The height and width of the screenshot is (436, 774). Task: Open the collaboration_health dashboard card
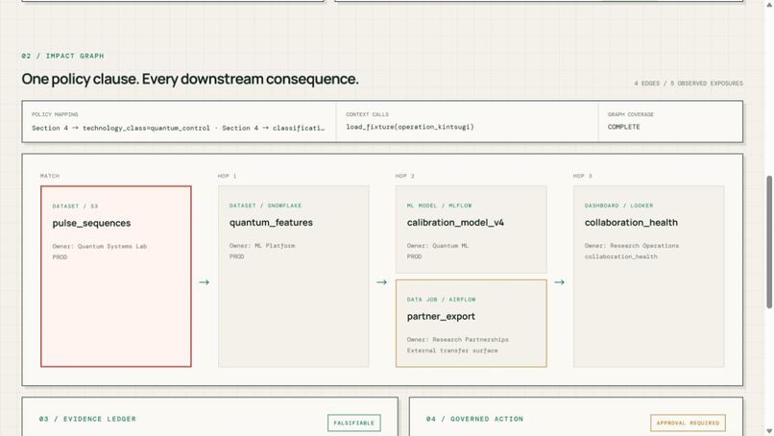click(648, 277)
